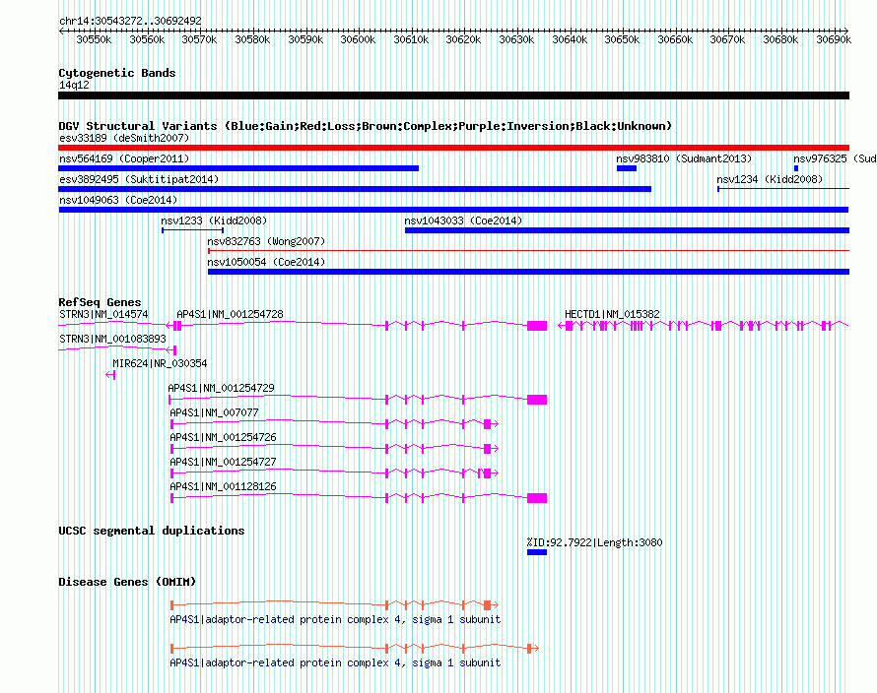The height and width of the screenshot is (693, 877).
Task: Click the second orange OMIM AP4S1 gene glyph
Action: [355, 649]
